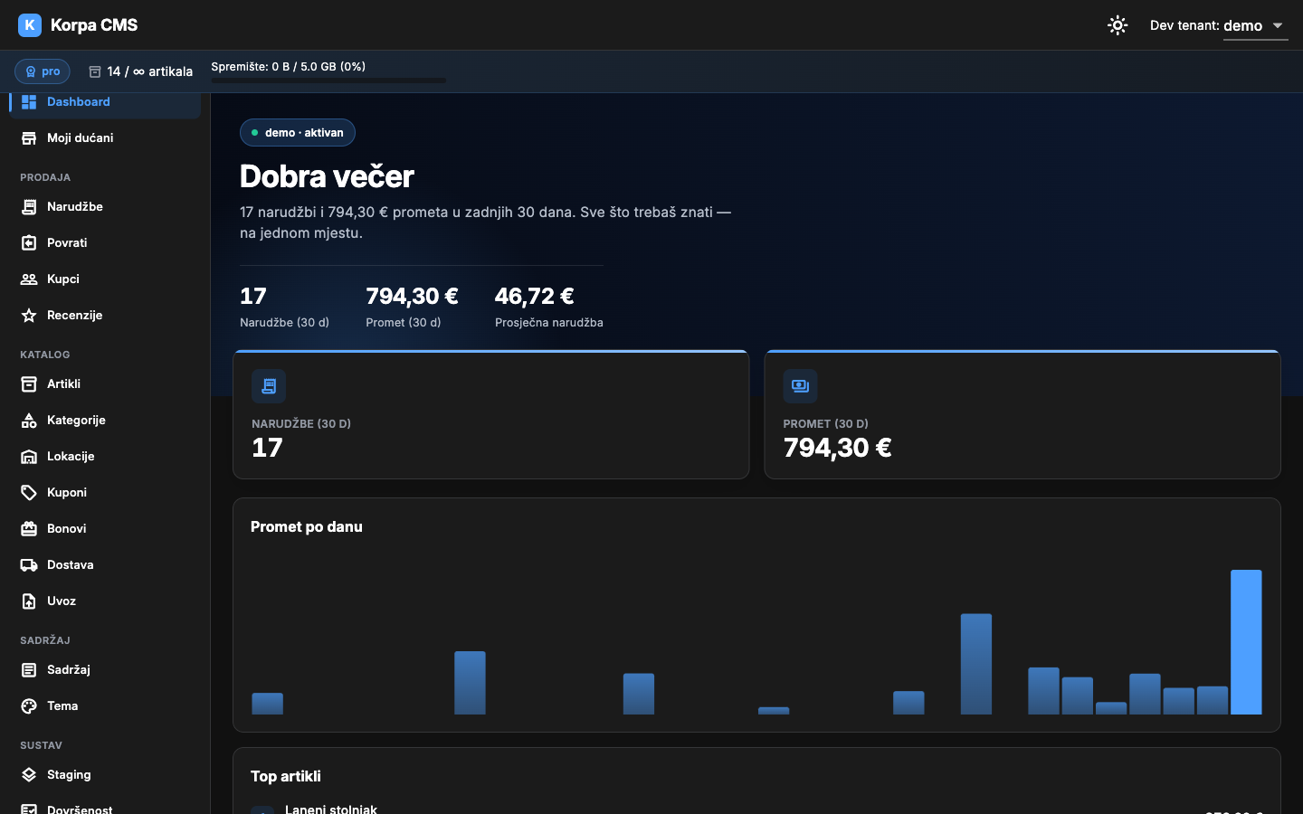Click the dropdown arrow next to demo
Viewport: 1303px width, 814px height.
point(1278,25)
